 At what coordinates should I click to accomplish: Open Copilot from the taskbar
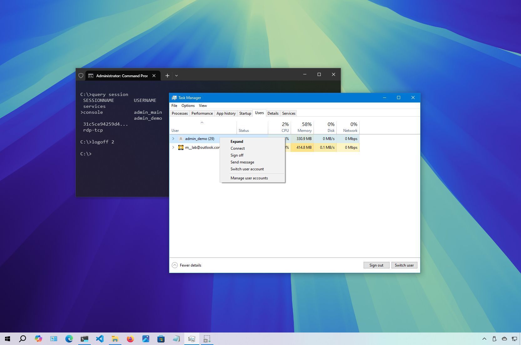pos(38,339)
